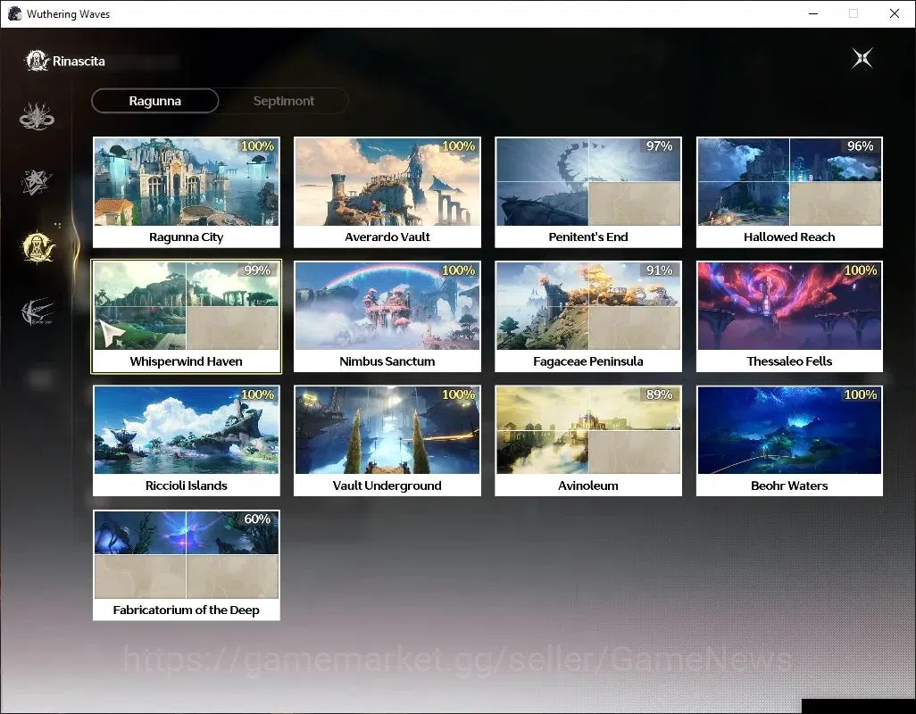Open the Whisperwind Haven area card
The width and height of the screenshot is (916, 714).
point(187,317)
